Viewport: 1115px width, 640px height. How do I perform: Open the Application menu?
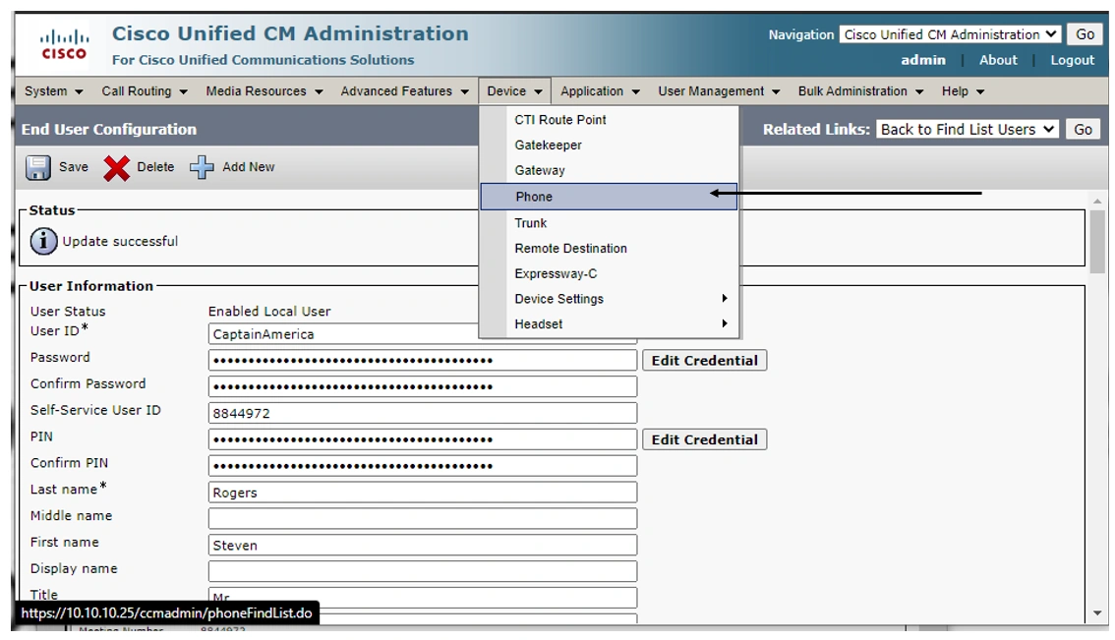point(600,91)
